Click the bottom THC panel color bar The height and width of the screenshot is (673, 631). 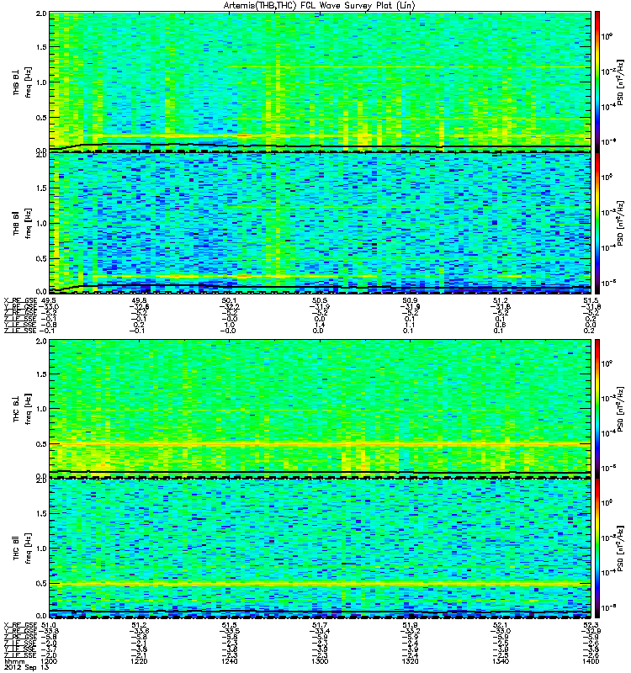(x=597, y=548)
